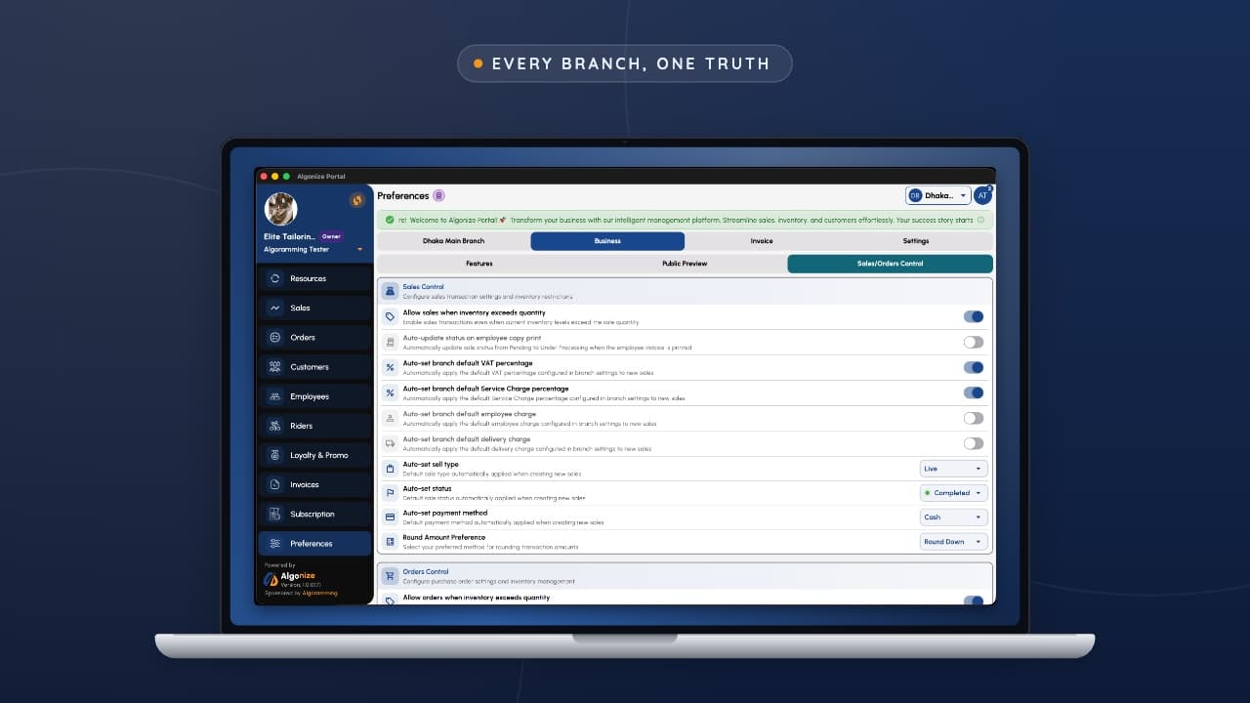
Task: Click the card icon for Auto-set payment method
Action: [391, 517]
